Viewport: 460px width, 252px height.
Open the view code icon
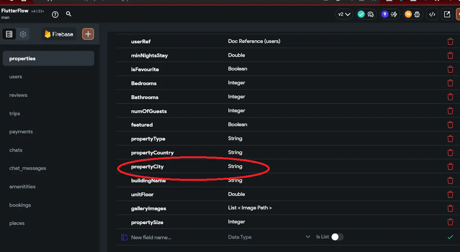[432, 14]
